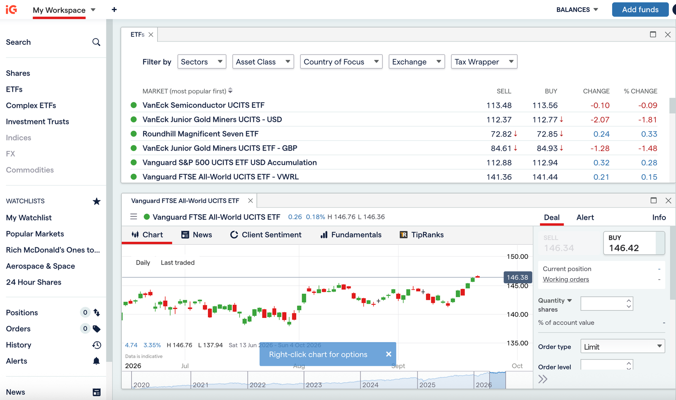Close the ETFs tab
This screenshot has width=676, height=400.
(x=151, y=35)
